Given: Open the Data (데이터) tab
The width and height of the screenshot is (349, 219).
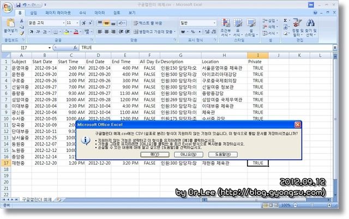Looking at the screenshot, I should pyautogui.click(x=100, y=13).
